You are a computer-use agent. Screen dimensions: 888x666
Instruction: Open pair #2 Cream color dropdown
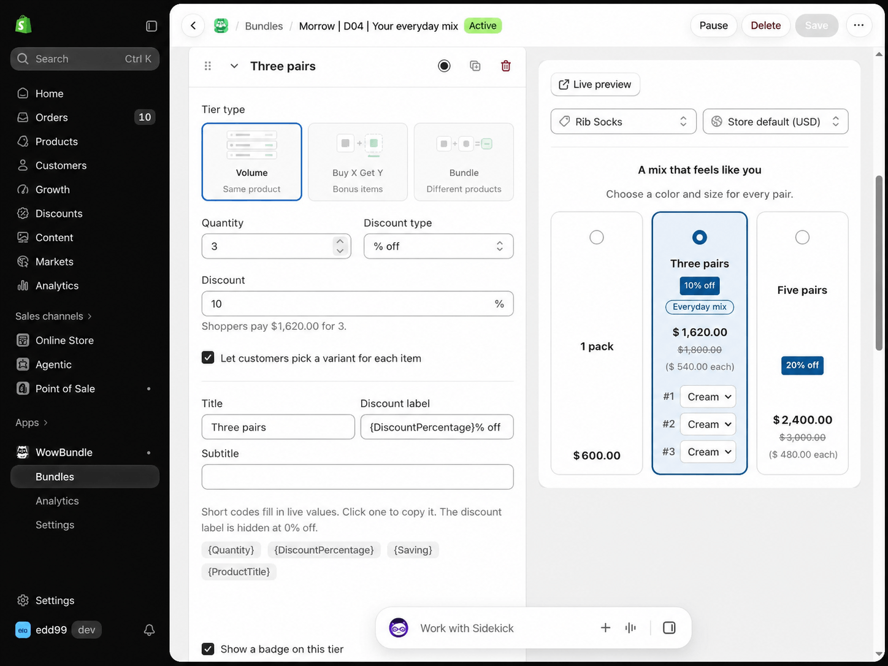(708, 424)
